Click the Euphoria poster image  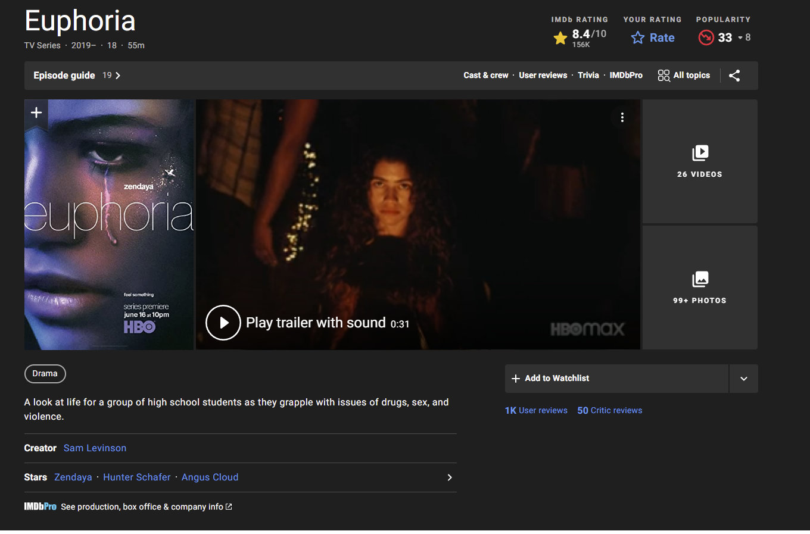(x=110, y=224)
